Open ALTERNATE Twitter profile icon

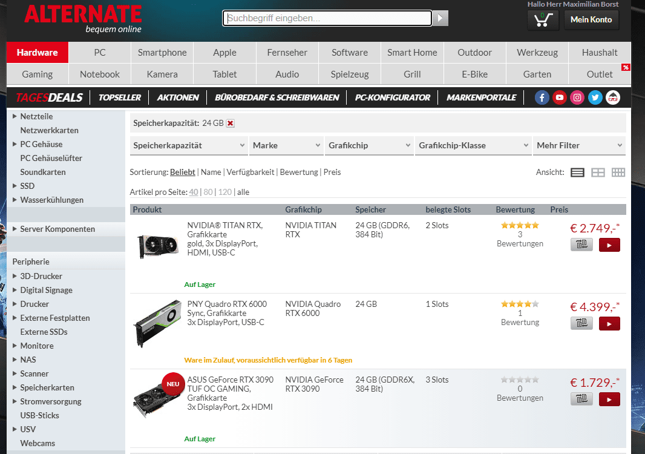tap(595, 97)
